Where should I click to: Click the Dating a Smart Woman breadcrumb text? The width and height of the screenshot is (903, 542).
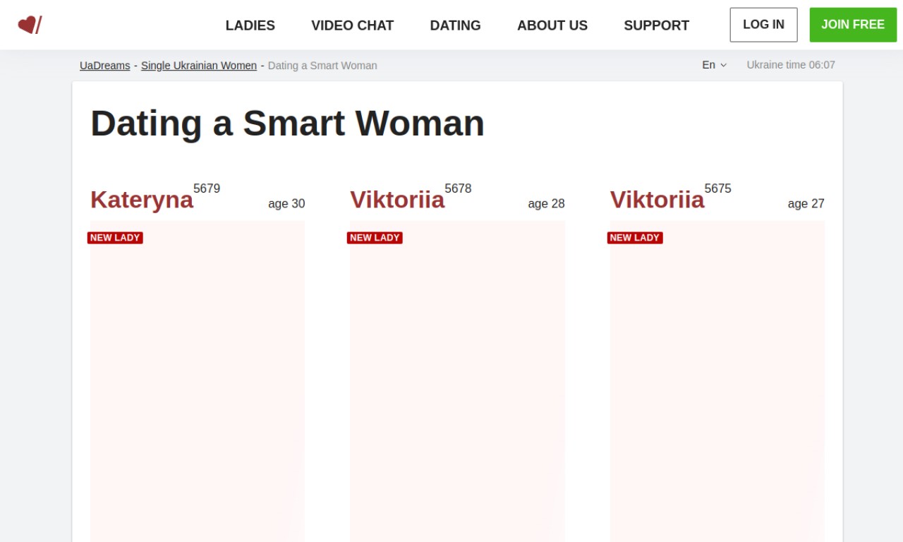tap(322, 66)
